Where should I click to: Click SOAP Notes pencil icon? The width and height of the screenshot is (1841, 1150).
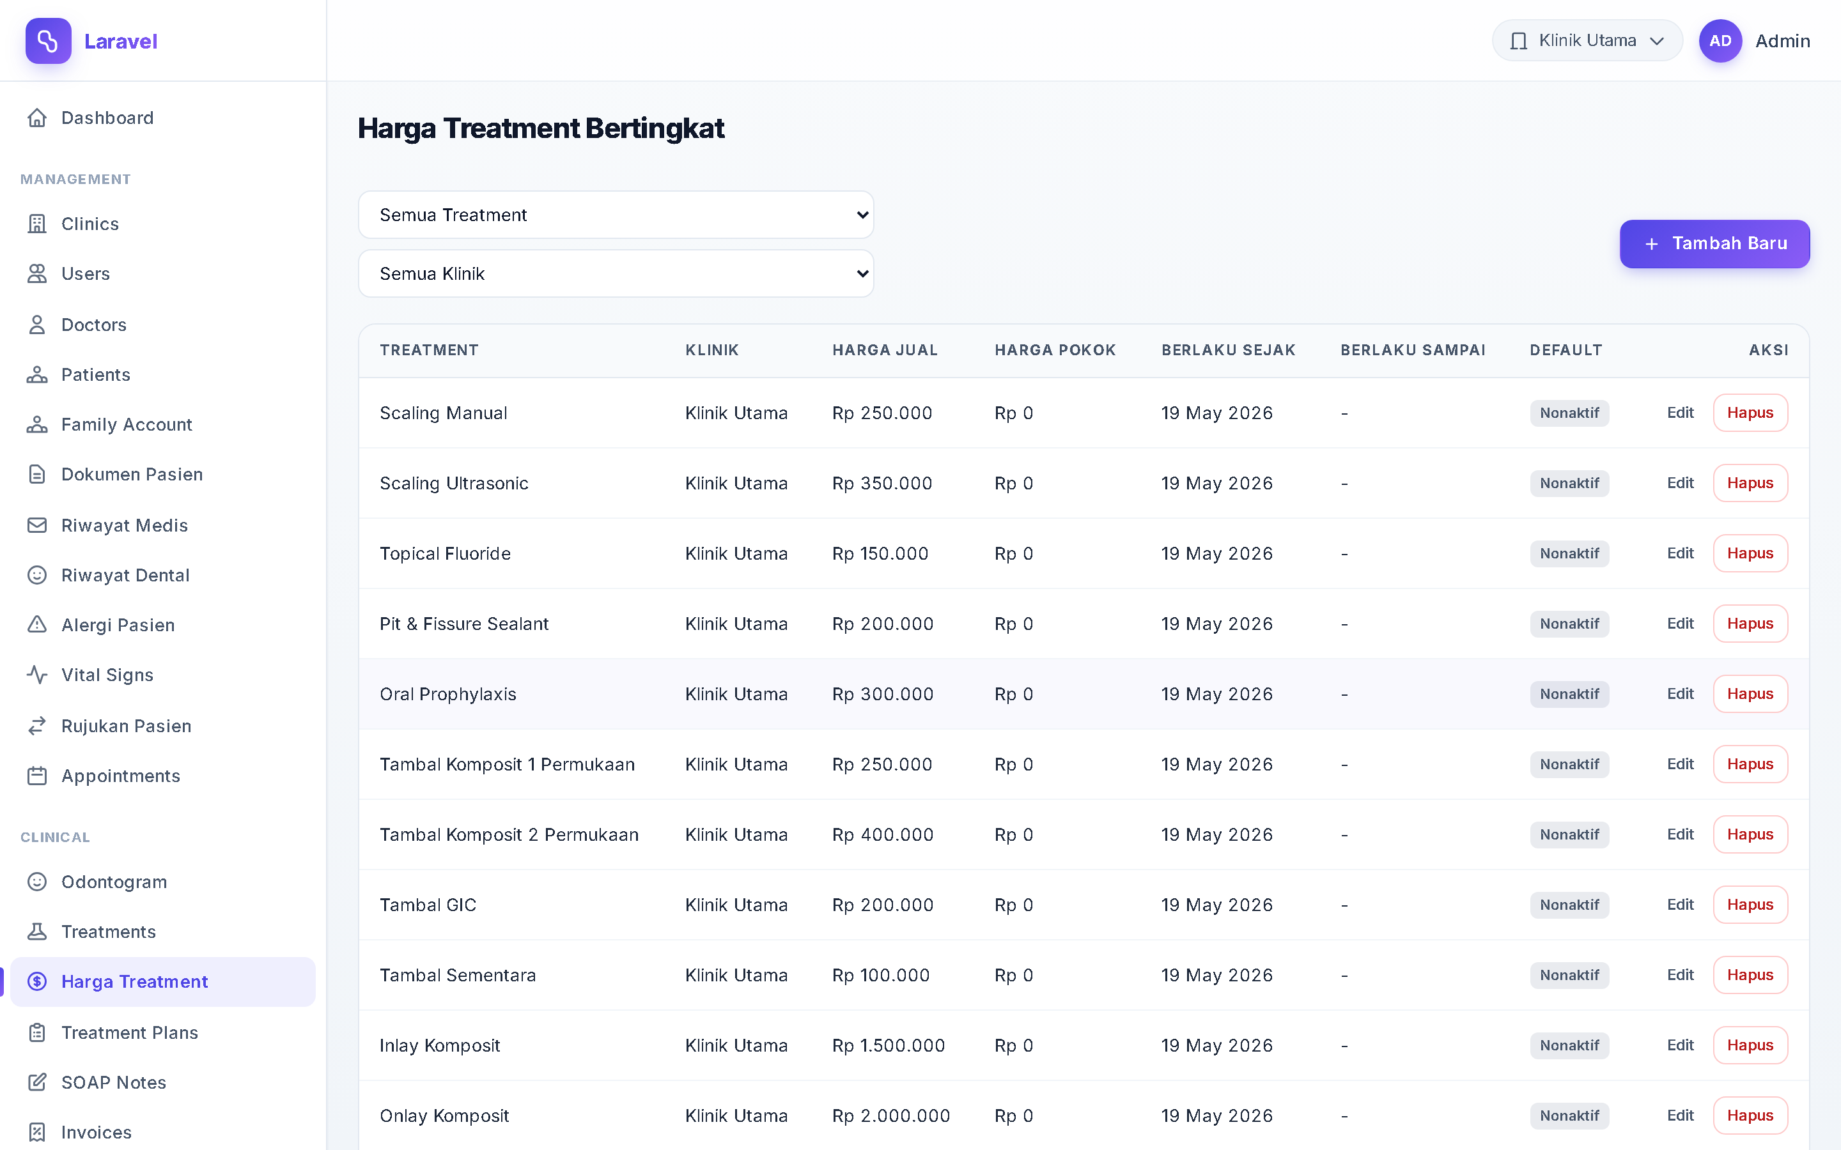click(x=36, y=1082)
